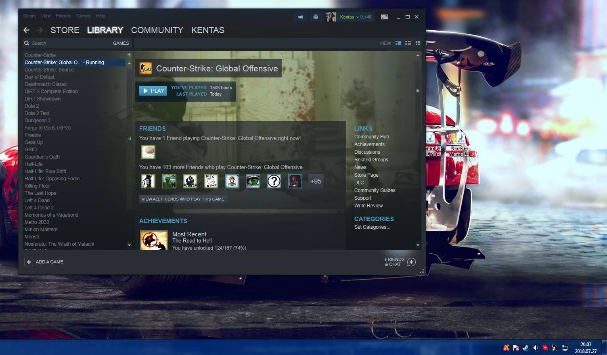
Task: Open the Steam menu
Action: [x=29, y=16]
